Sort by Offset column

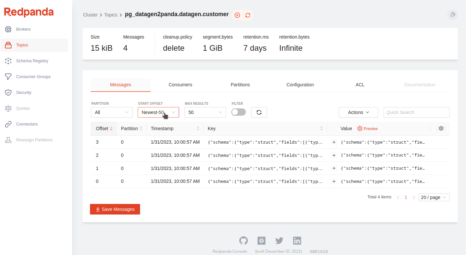pos(104,128)
